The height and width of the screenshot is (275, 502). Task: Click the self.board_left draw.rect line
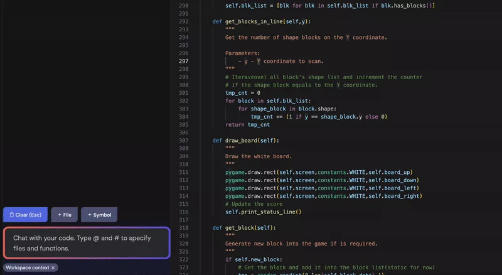click(322, 188)
